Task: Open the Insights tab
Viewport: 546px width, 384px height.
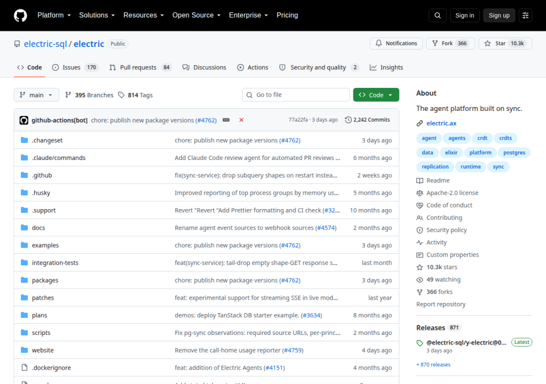Action: coord(386,67)
